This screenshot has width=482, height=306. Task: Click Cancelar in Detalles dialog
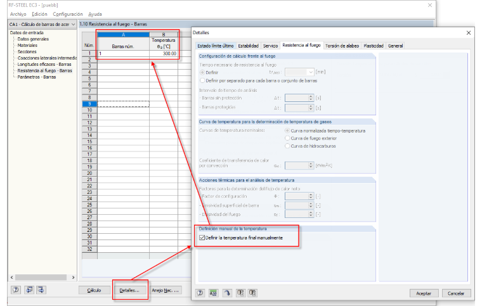(456, 293)
